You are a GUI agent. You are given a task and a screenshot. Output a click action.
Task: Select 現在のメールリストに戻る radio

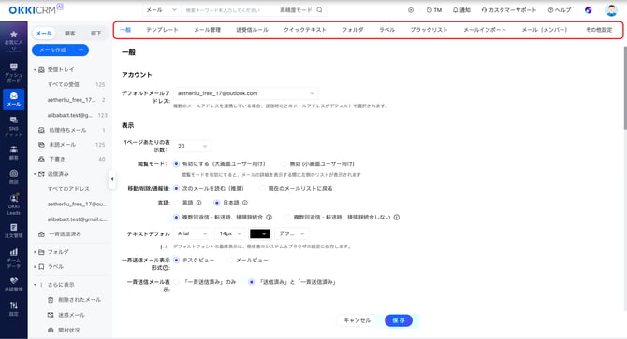[x=262, y=189]
